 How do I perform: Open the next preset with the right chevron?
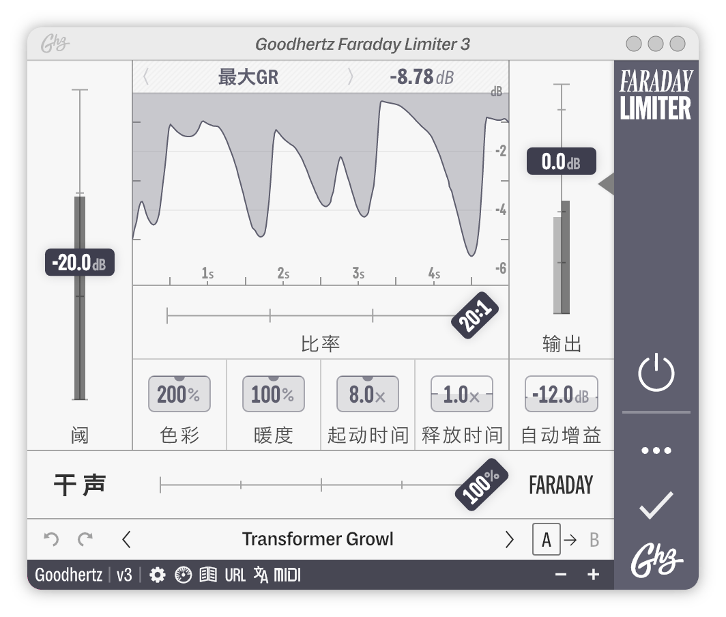tap(509, 539)
